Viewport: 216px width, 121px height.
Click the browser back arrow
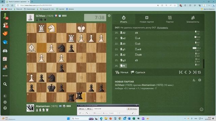coord(3,5)
